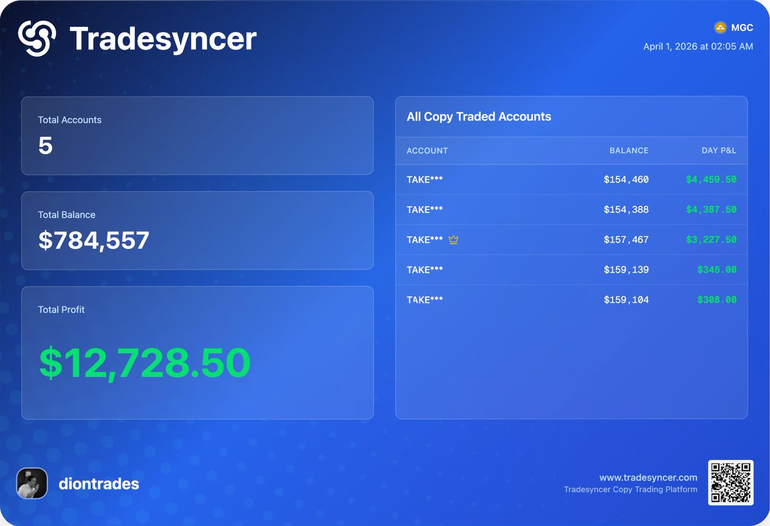Screen dimensions: 770x526
Task: Click the crown icon next to TAKE*** account
Action: point(454,239)
